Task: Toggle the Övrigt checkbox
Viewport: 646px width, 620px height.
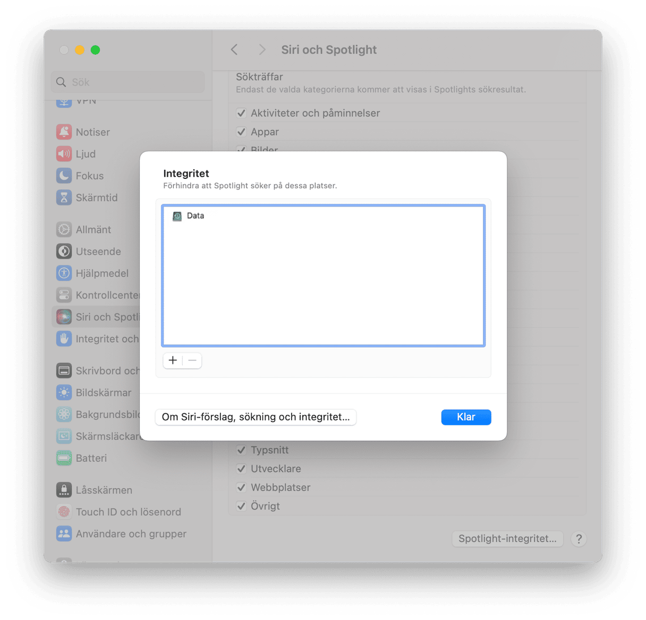Action: (x=241, y=506)
